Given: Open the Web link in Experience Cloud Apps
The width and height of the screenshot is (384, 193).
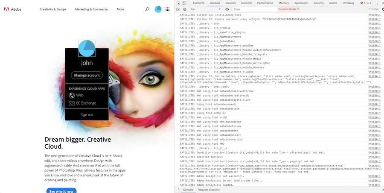Looking at the screenshot, I should (80, 95).
